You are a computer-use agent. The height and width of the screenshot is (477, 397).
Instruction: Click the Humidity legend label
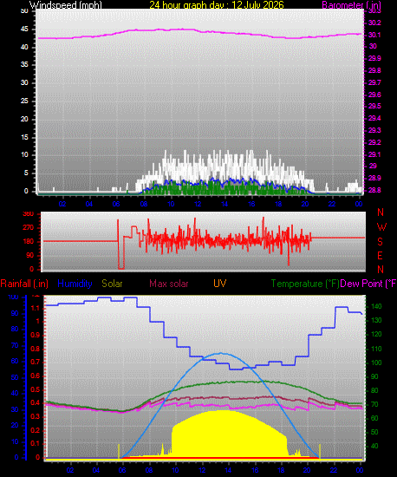75,284
